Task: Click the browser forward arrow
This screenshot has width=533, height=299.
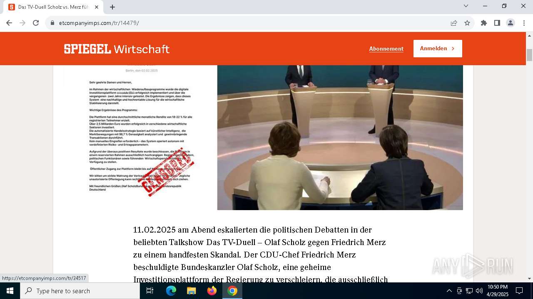Action: [x=22, y=23]
